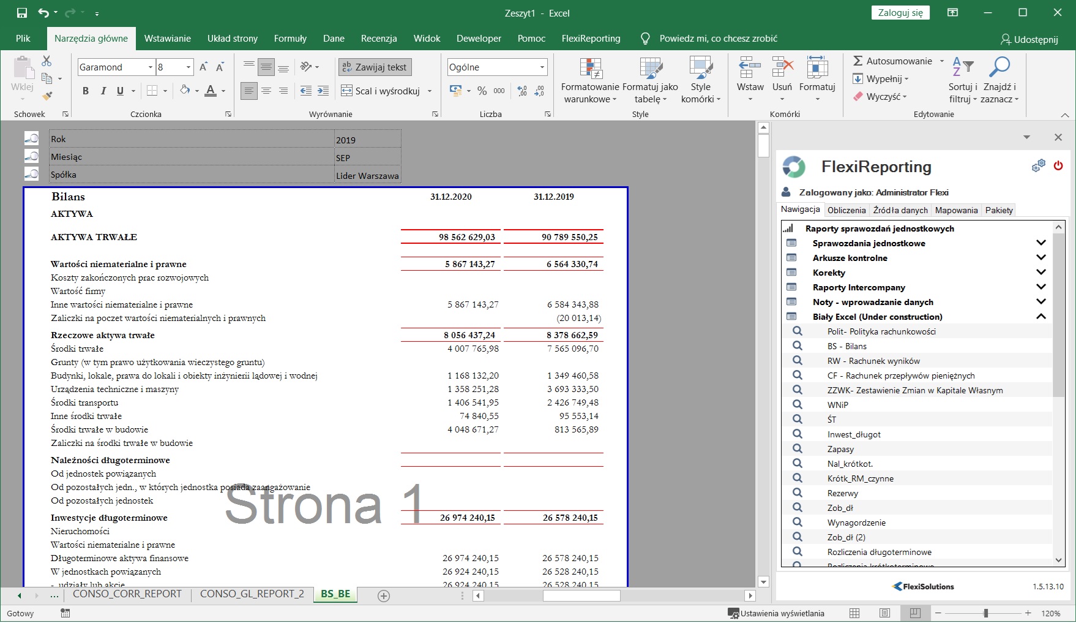
Task: Click the Autosumowanie sum icon
Action: point(858,61)
